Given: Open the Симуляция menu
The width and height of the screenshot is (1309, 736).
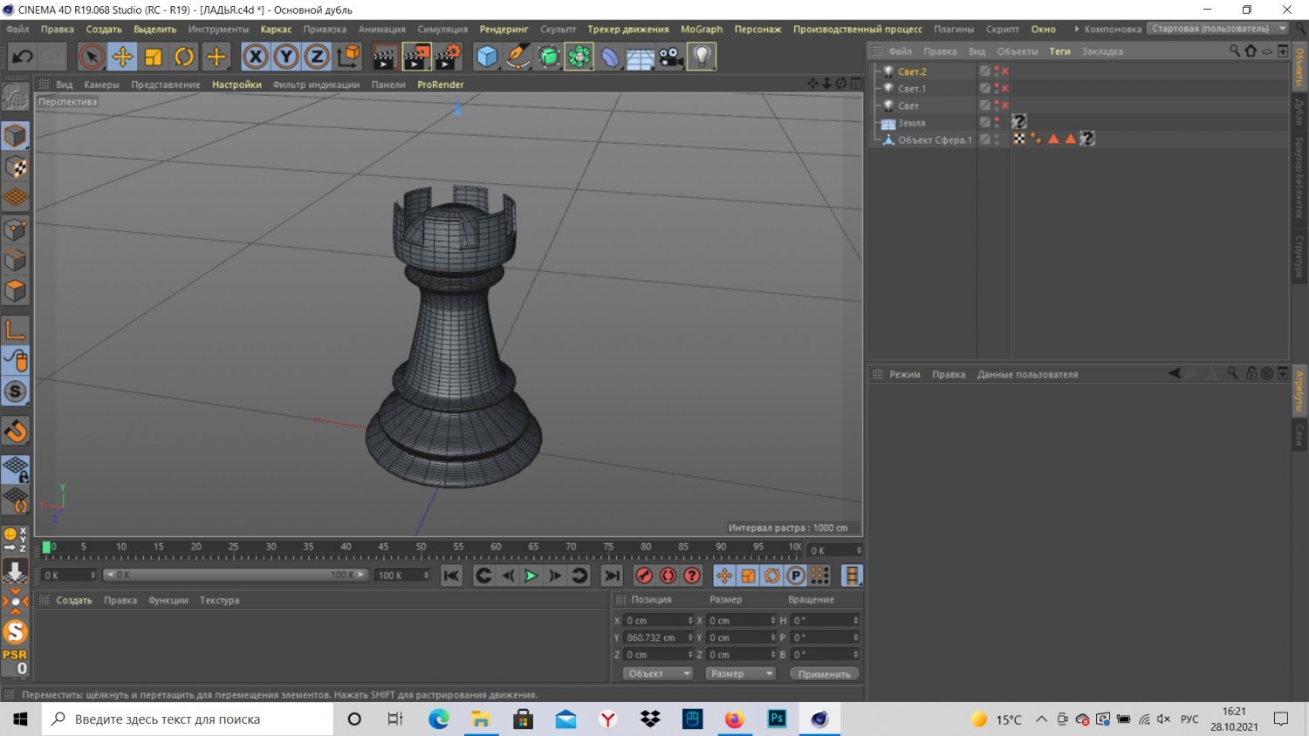Looking at the screenshot, I should (442, 29).
